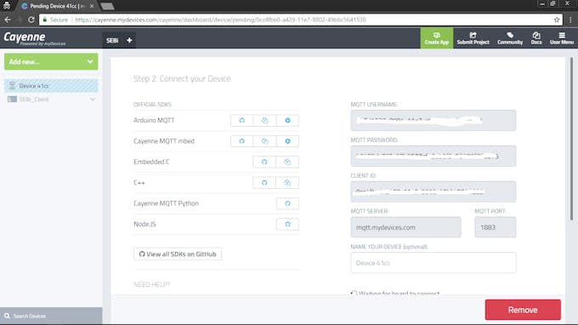Open the Add new... dropdown
The image size is (578, 325).
click(x=51, y=61)
